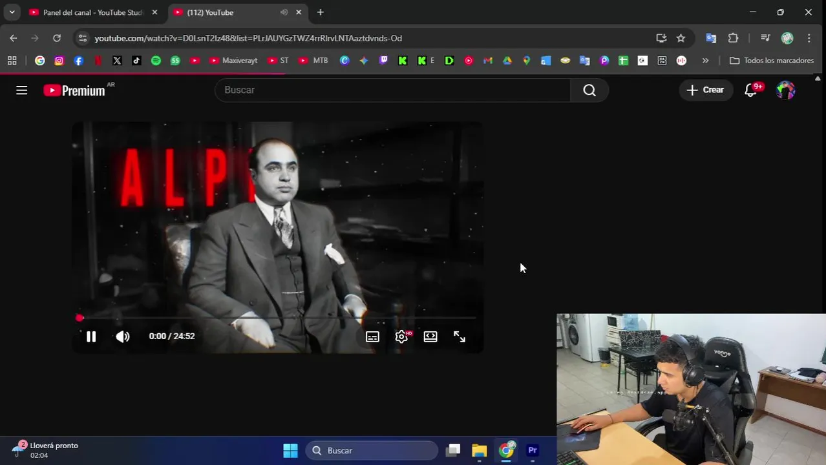Reload the current page

(x=57, y=38)
